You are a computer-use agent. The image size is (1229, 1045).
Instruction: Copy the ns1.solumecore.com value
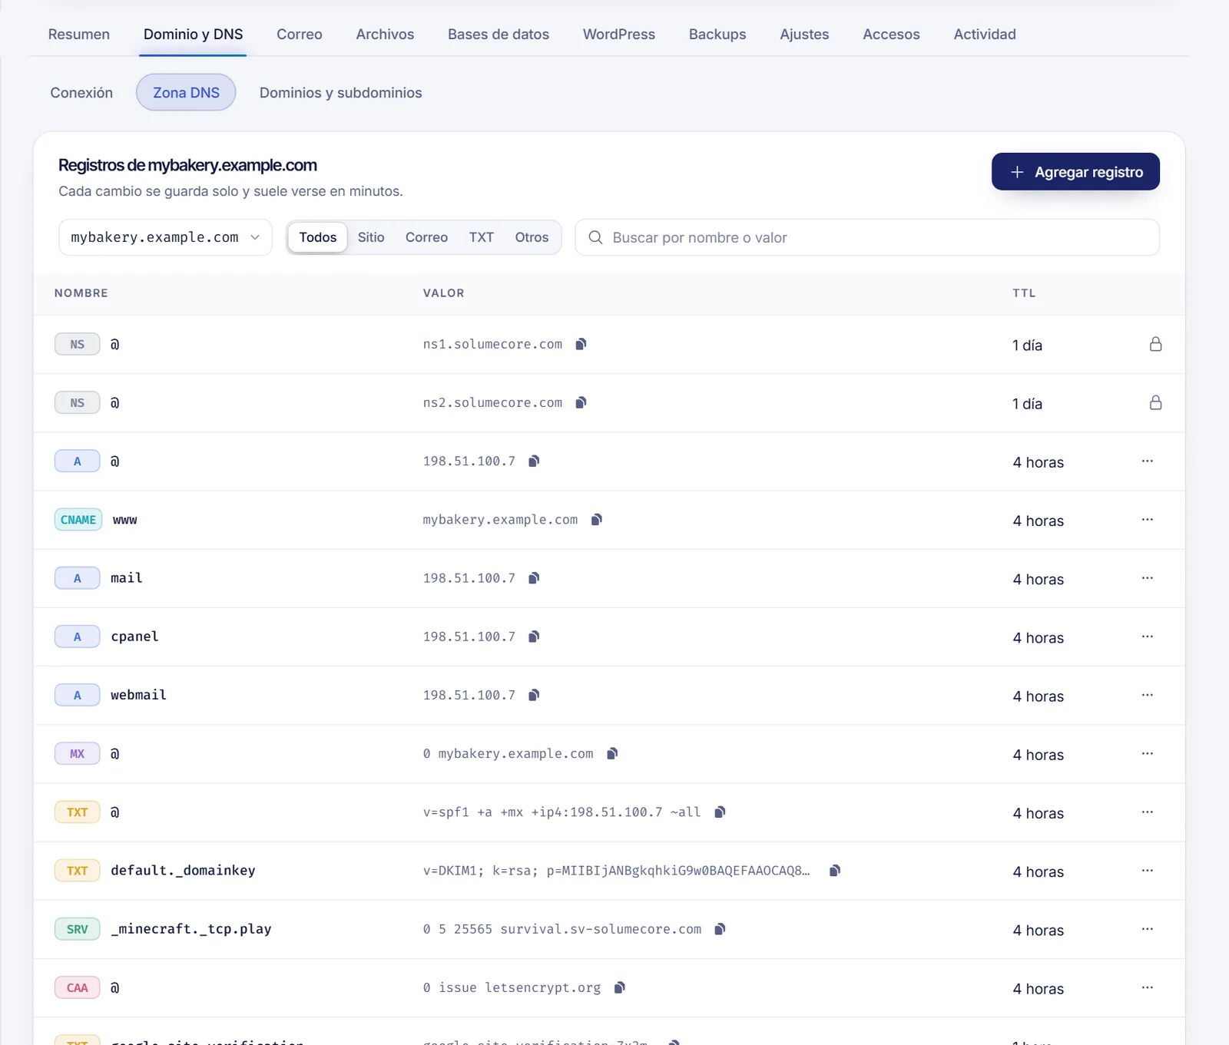coord(581,344)
